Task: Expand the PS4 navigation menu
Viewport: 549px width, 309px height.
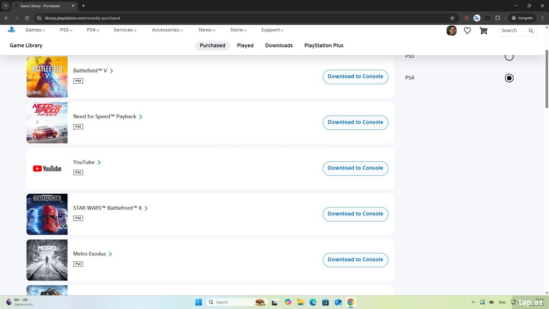Action: [x=93, y=30]
